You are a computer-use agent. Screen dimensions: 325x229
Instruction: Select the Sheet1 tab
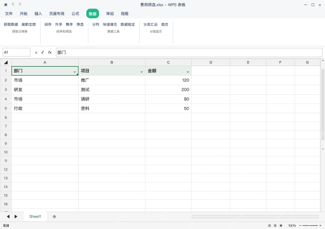click(35, 216)
